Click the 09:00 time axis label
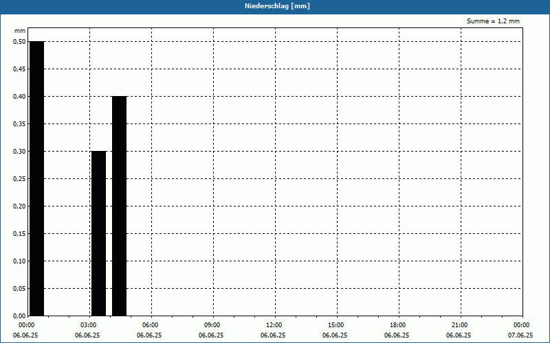The height and width of the screenshot is (343, 550). [x=212, y=325]
